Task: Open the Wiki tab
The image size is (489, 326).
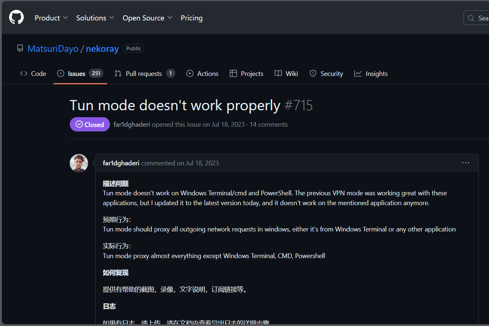Action: pyautogui.click(x=286, y=74)
